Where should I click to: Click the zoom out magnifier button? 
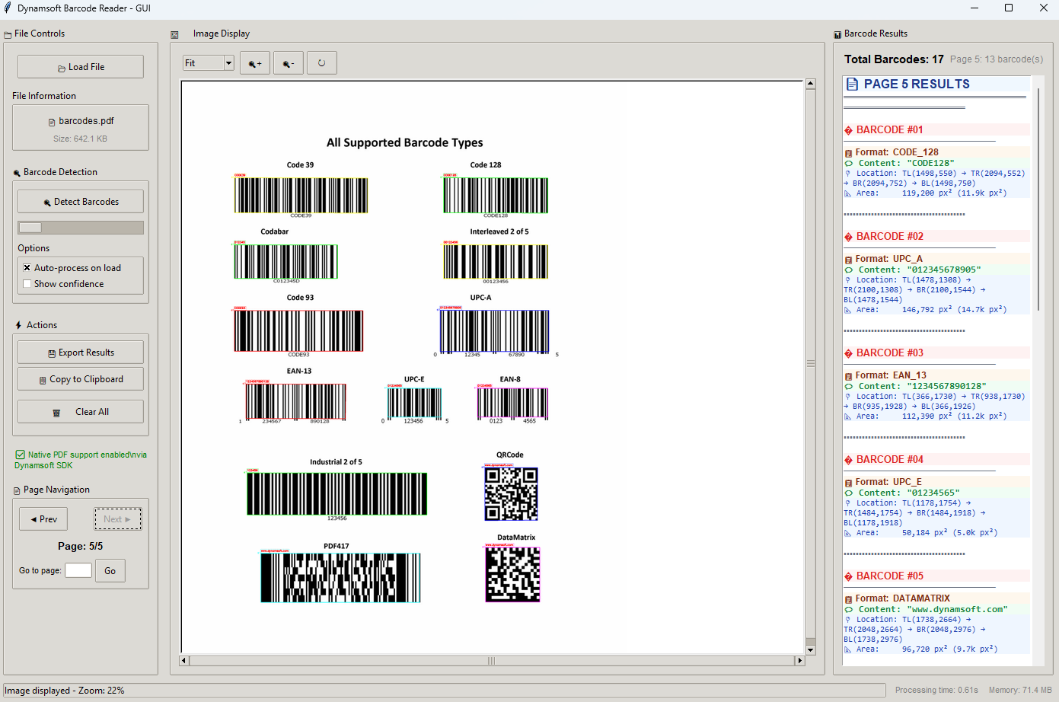pyautogui.click(x=288, y=63)
